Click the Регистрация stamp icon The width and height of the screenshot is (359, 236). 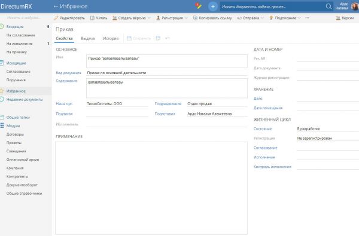point(158,18)
